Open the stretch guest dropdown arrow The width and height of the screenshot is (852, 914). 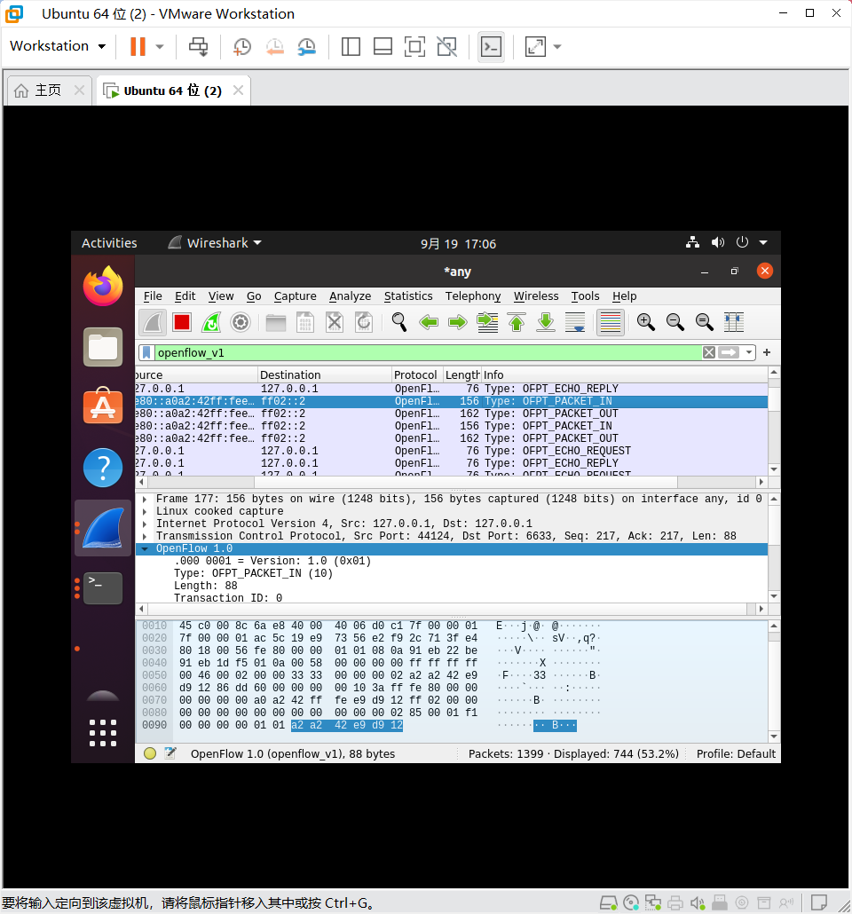557,47
